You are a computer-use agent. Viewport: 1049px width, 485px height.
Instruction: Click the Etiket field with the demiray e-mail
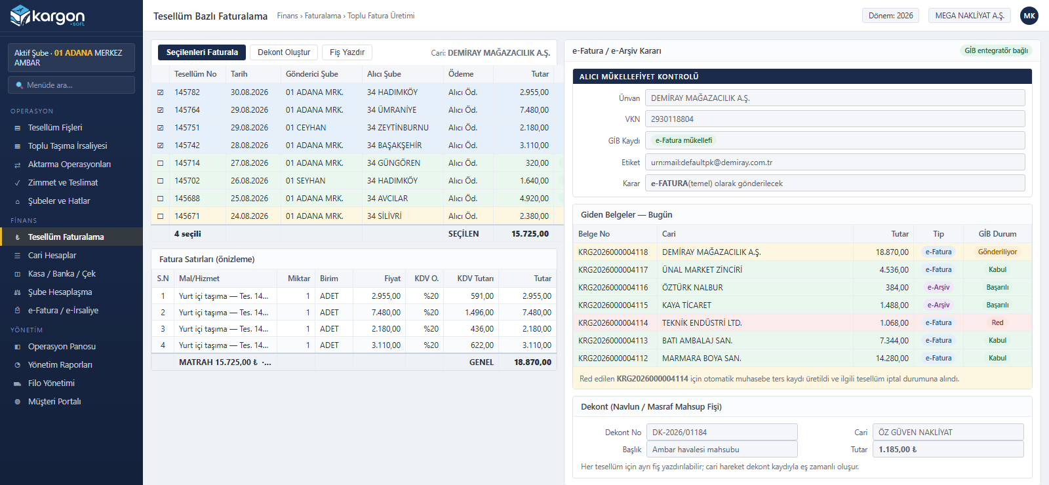click(835, 163)
